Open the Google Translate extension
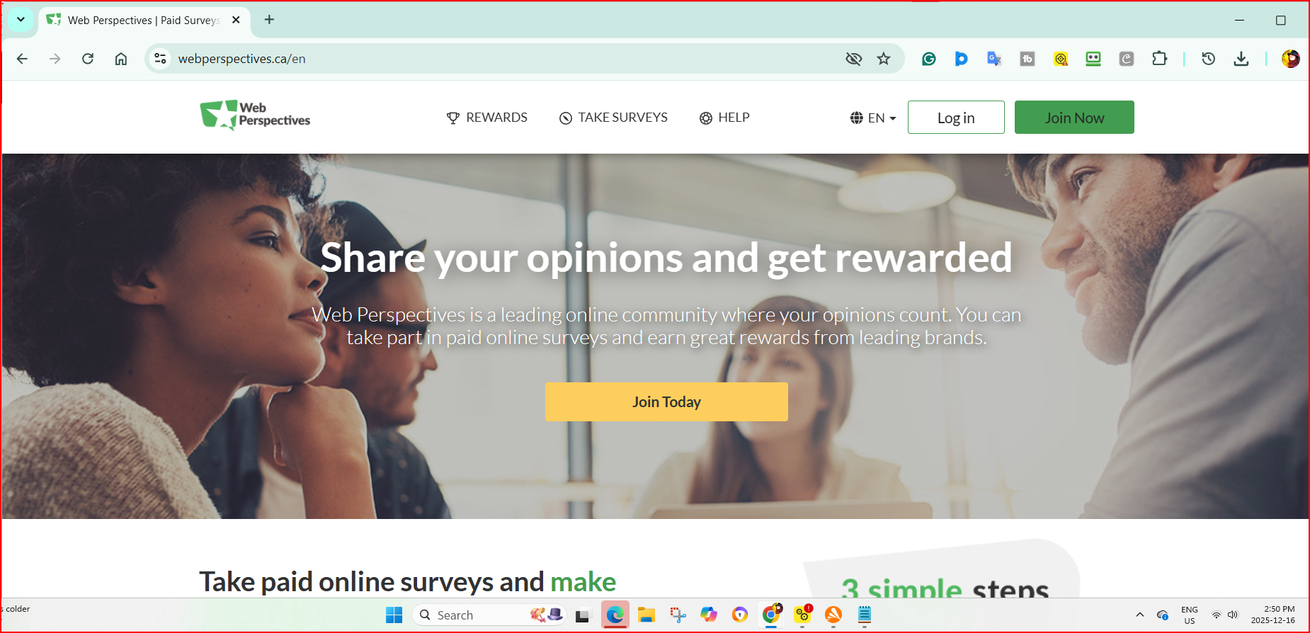The height and width of the screenshot is (633, 1310). (x=994, y=59)
